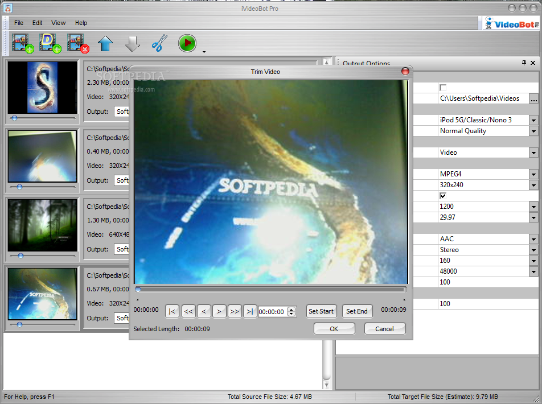This screenshot has width=542, height=404.
Task: Select the forest video thumbnail
Action: [43, 225]
